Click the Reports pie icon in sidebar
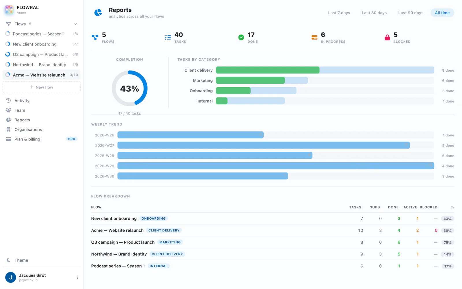This screenshot has width=462, height=289. click(8, 120)
